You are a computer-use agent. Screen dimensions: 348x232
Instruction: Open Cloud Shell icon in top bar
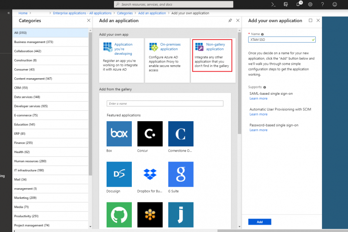click(x=273, y=4)
